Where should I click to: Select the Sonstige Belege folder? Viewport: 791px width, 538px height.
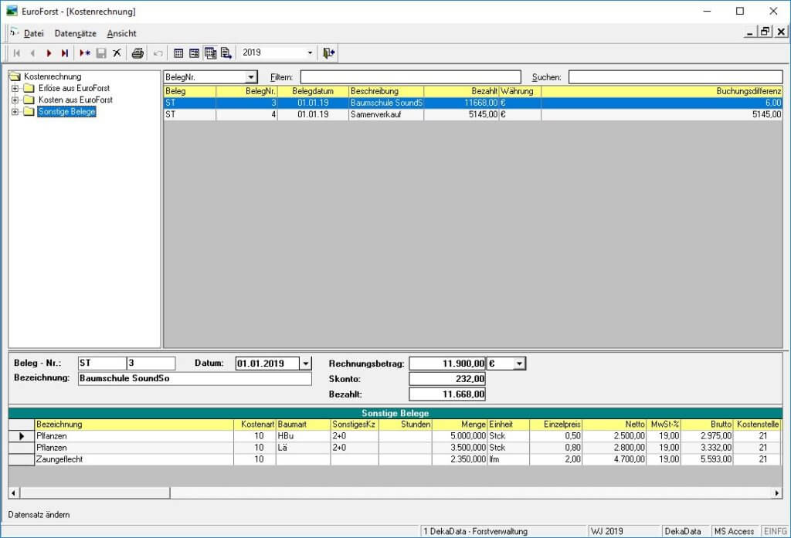click(x=66, y=111)
